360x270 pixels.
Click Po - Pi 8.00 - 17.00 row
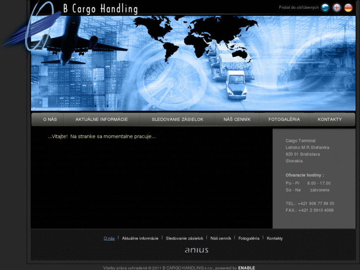click(308, 183)
